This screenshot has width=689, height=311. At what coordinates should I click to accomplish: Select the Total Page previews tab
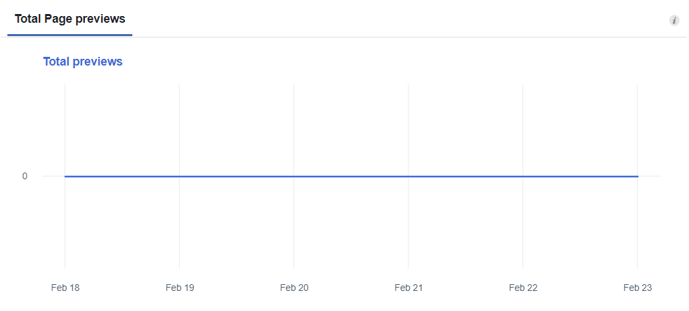[x=70, y=19]
